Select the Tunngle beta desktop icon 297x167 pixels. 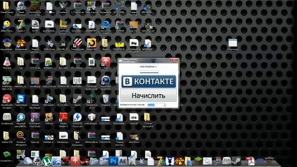click(77, 45)
